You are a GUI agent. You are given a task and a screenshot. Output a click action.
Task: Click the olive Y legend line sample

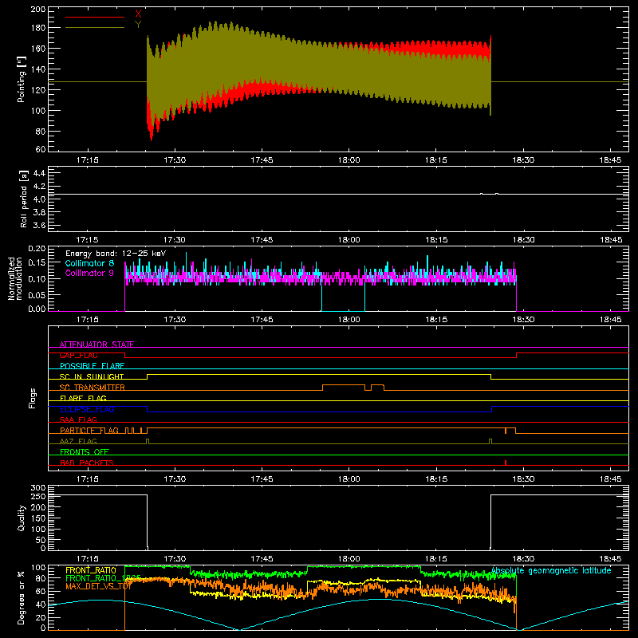coord(95,27)
